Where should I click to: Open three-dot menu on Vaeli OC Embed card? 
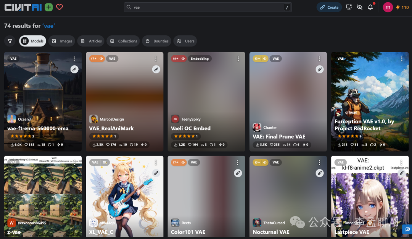click(238, 59)
